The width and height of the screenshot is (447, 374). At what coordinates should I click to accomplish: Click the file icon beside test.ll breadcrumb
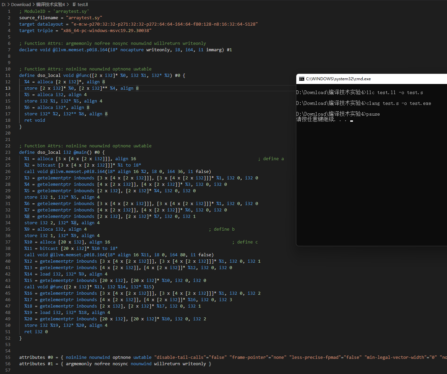pyautogui.click(x=74, y=4)
